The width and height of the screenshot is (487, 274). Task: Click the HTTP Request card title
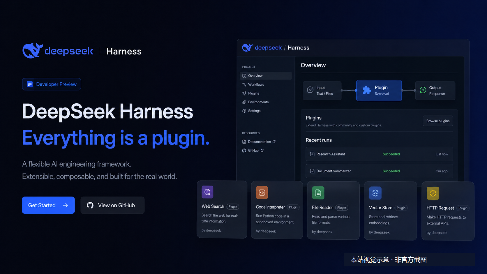tap(440, 208)
